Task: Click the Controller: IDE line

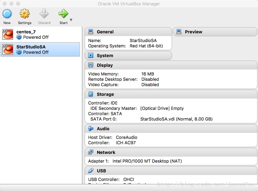Action: pos(103,103)
